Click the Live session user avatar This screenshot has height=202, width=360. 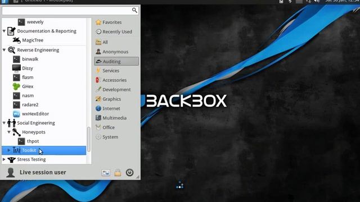[10, 172]
